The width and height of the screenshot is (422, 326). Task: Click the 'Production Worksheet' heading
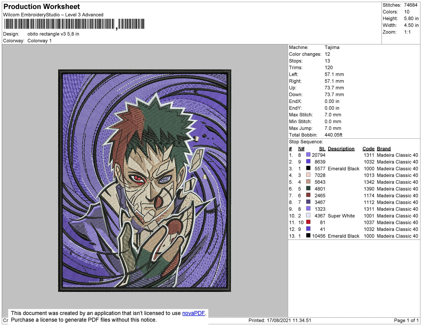point(41,7)
